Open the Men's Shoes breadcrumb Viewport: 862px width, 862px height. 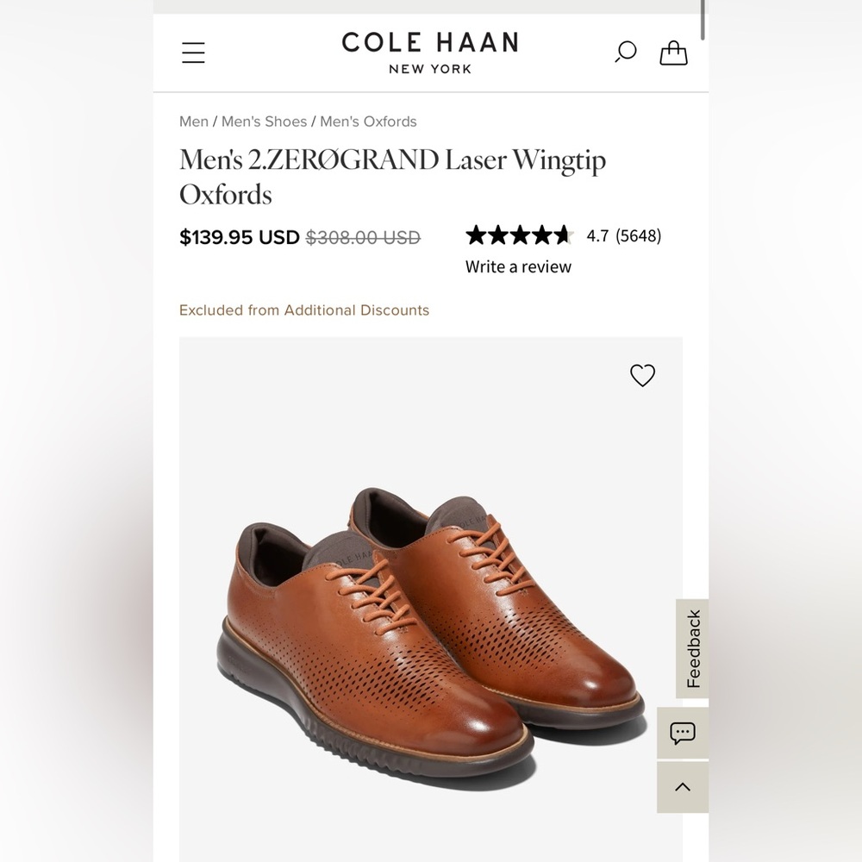[263, 122]
